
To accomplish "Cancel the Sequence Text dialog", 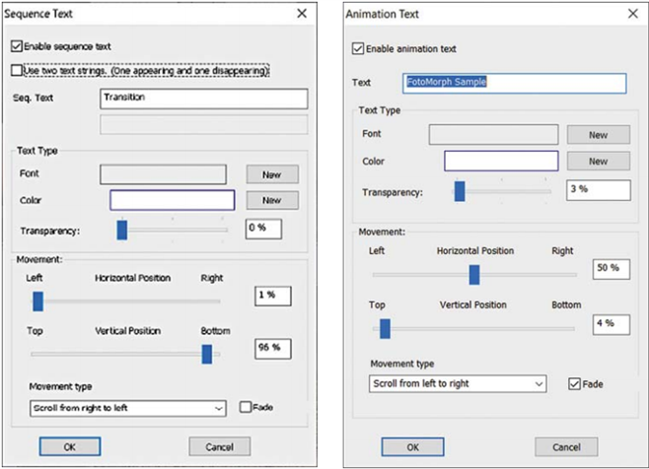I will 219,445.
